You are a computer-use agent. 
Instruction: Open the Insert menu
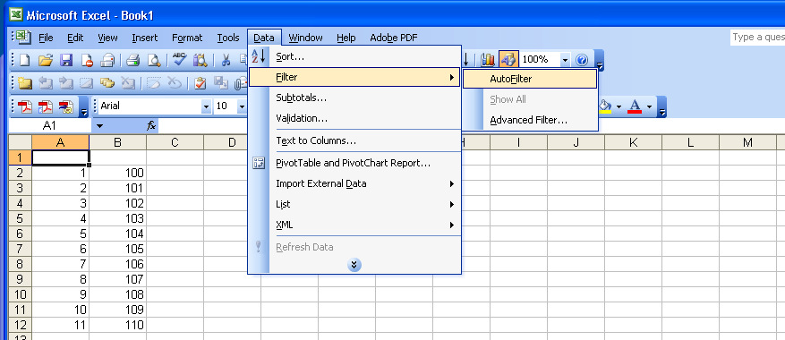coord(145,38)
